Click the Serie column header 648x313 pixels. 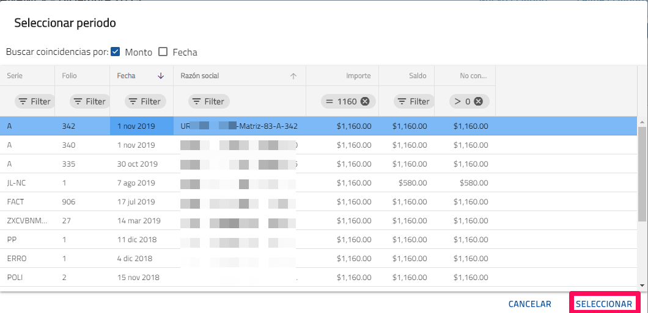point(14,76)
